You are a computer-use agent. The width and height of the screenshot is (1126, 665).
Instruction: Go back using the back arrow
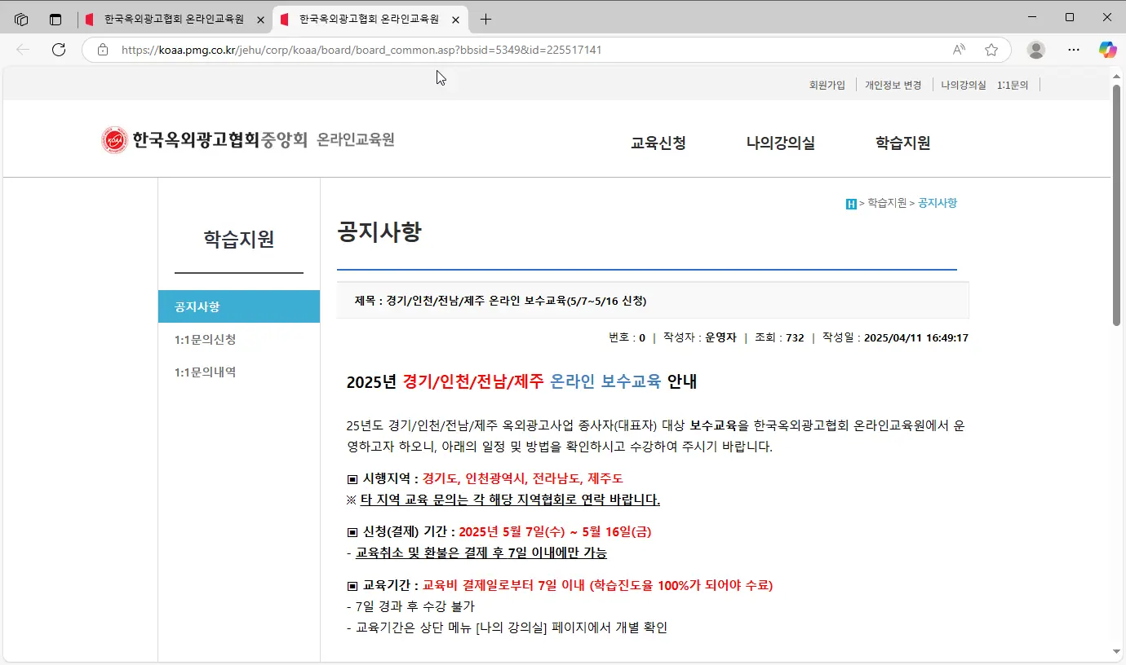(x=24, y=50)
